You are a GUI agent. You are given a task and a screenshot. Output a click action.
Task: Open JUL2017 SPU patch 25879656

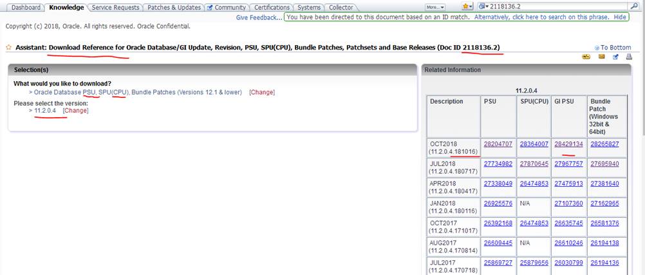coord(534,263)
